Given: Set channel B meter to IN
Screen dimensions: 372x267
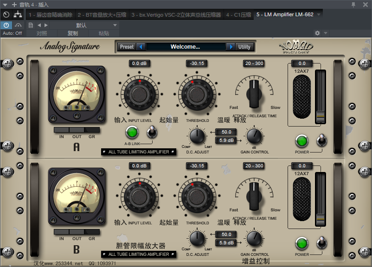Looking at the screenshot, I should tap(61, 232).
